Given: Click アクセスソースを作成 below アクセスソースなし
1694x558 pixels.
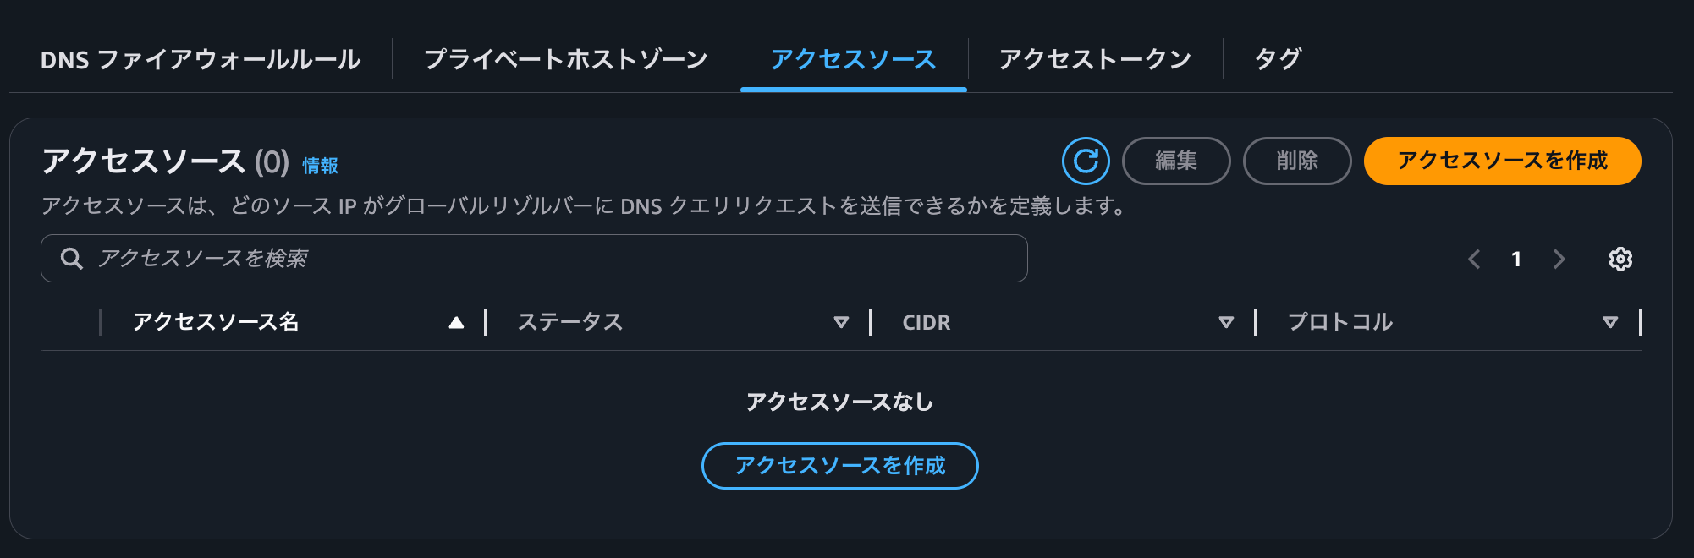Looking at the screenshot, I should (839, 465).
